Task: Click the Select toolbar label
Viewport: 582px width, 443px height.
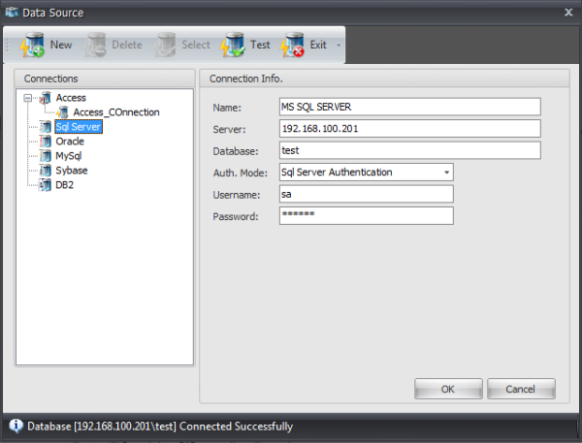Action: click(x=196, y=45)
